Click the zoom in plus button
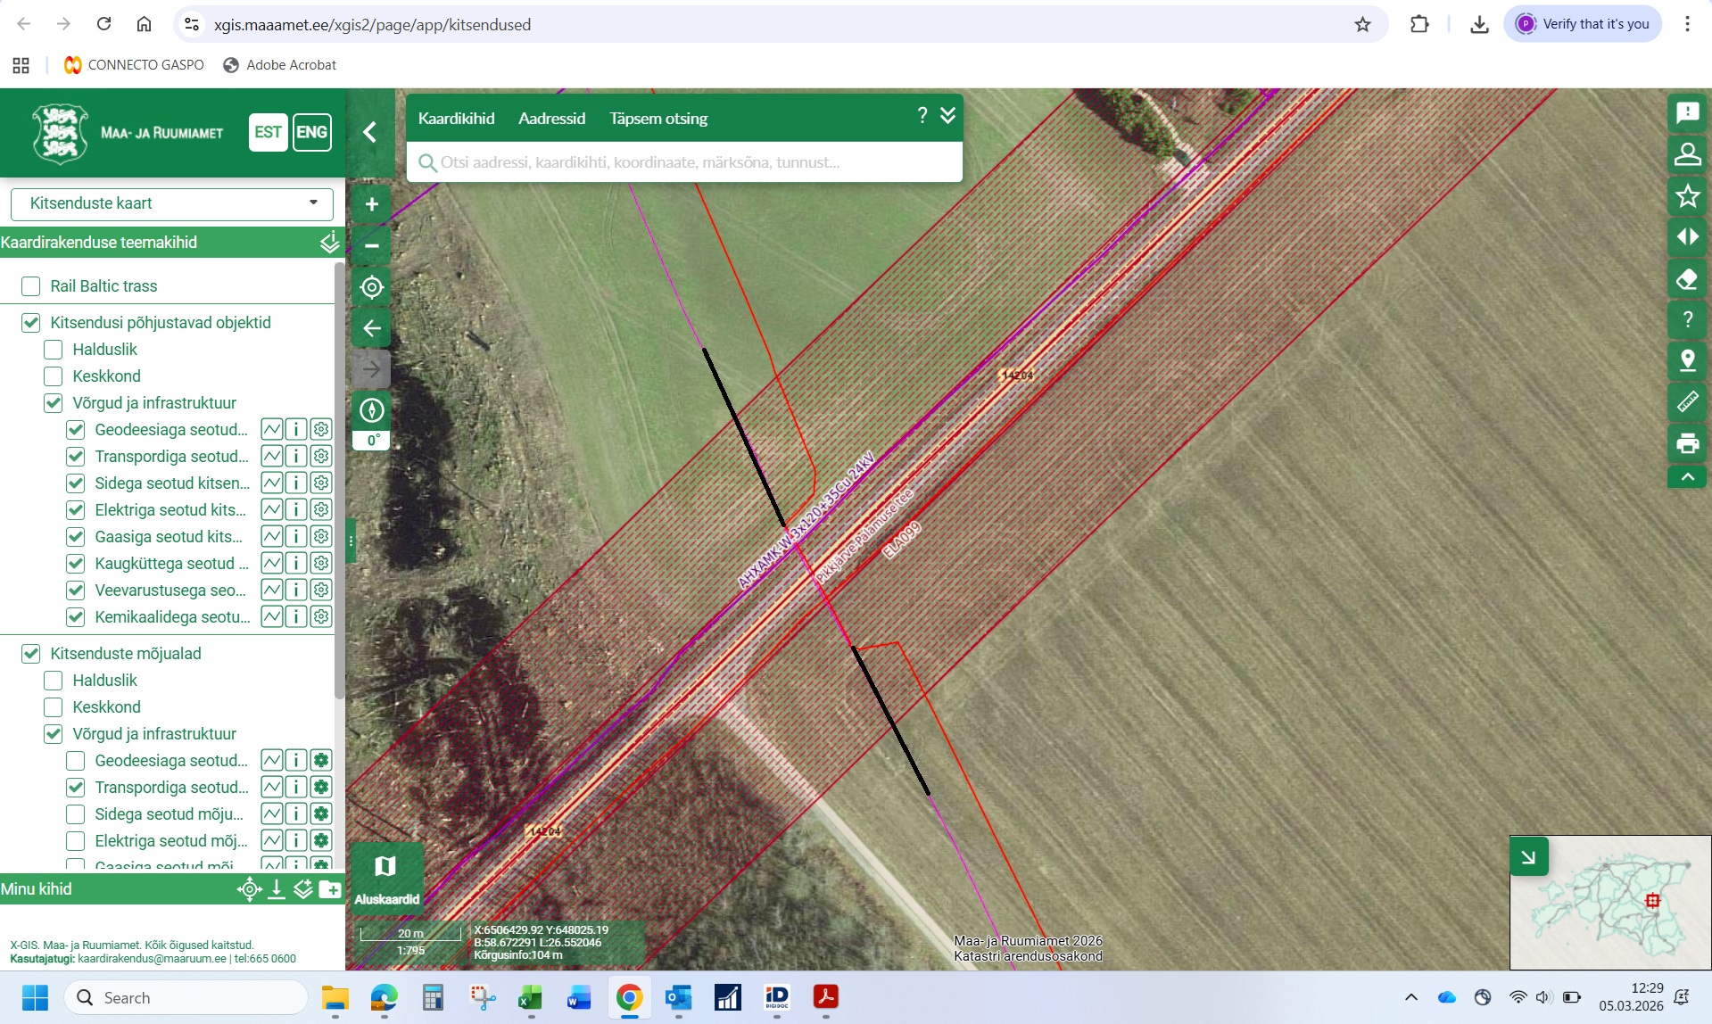The width and height of the screenshot is (1712, 1024). coord(372,204)
